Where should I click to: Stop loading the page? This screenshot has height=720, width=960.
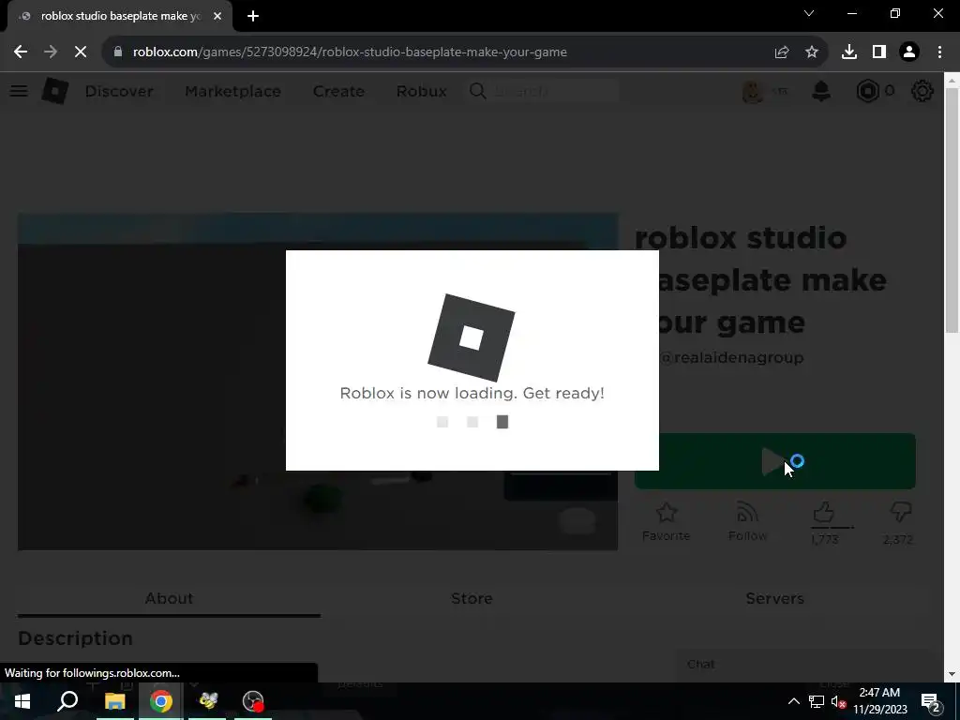pyautogui.click(x=81, y=52)
